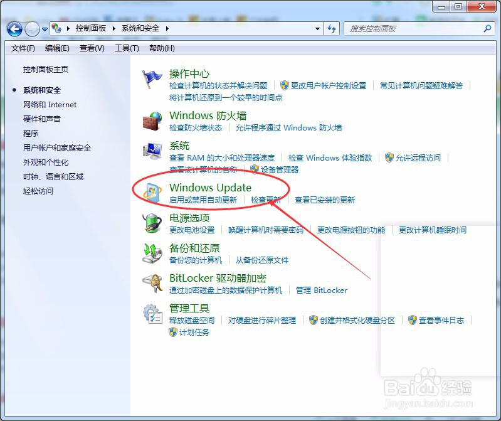Select 网络和 Internet in sidebar
The width and height of the screenshot is (501, 421).
coord(50,105)
